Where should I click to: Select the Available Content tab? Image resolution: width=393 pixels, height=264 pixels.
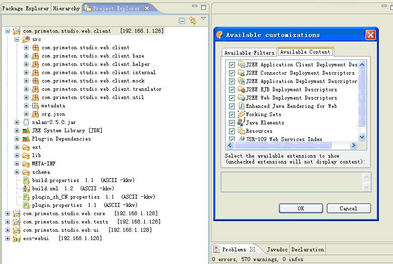tap(305, 52)
